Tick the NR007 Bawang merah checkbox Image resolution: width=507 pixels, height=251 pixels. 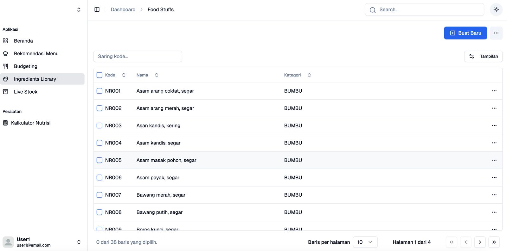99,195
